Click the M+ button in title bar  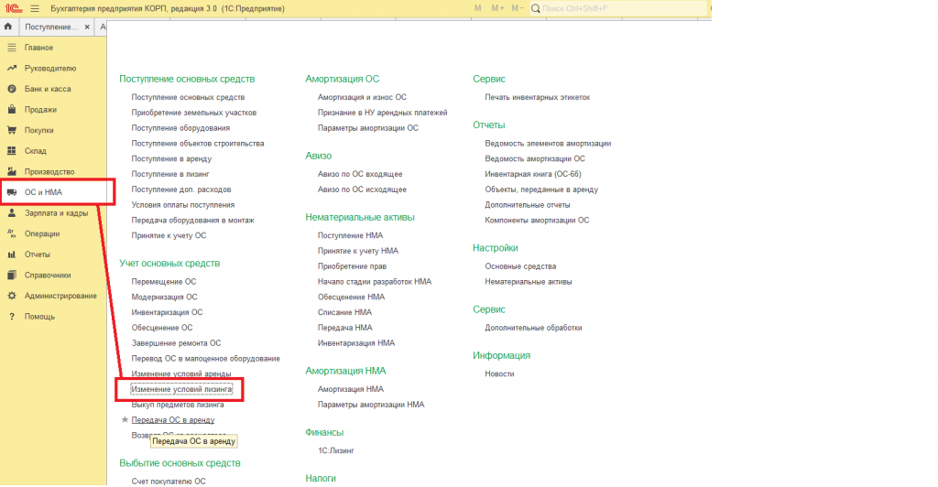[x=497, y=8]
